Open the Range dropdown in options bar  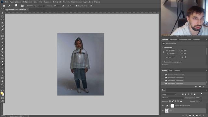pos(39,6)
